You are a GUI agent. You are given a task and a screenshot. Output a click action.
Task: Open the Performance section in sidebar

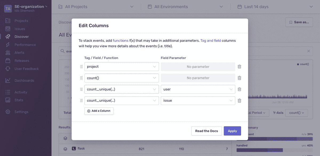[x=25, y=45]
